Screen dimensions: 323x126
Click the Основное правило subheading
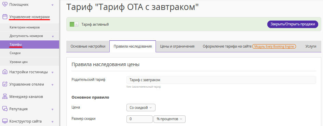point(90,97)
